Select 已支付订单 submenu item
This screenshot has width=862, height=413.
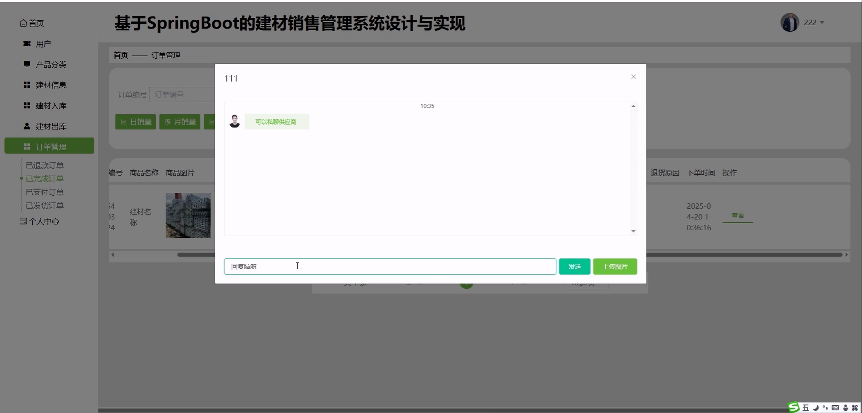tap(45, 192)
